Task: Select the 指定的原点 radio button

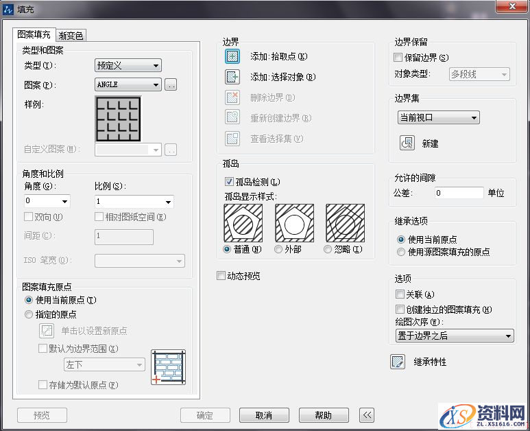Action: pos(29,314)
